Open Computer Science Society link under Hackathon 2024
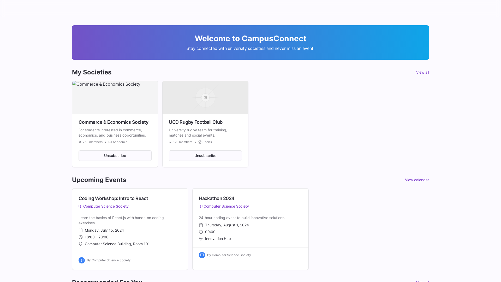The width and height of the screenshot is (501, 282). tap(226, 206)
